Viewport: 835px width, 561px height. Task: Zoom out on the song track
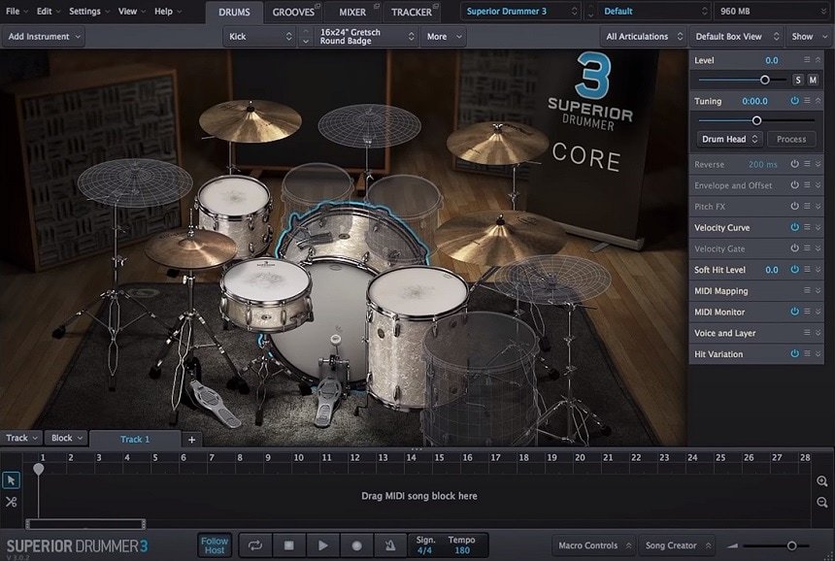tap(822, 502)
